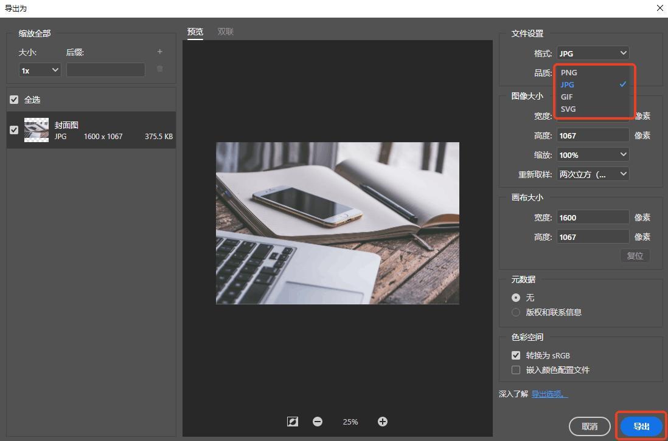The image size is (668, 441).
Task: Toggle the 封面图 asset checkbox
Action: point(14,130)
